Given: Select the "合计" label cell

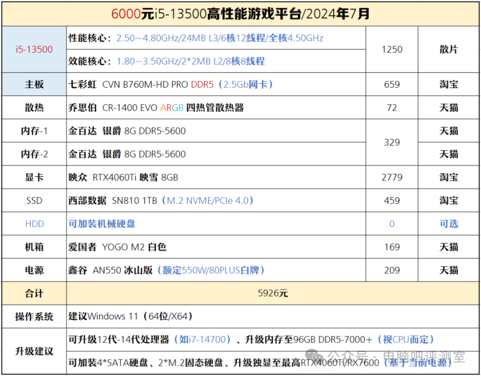Looking at the screenshot, I should pos(34,293).
